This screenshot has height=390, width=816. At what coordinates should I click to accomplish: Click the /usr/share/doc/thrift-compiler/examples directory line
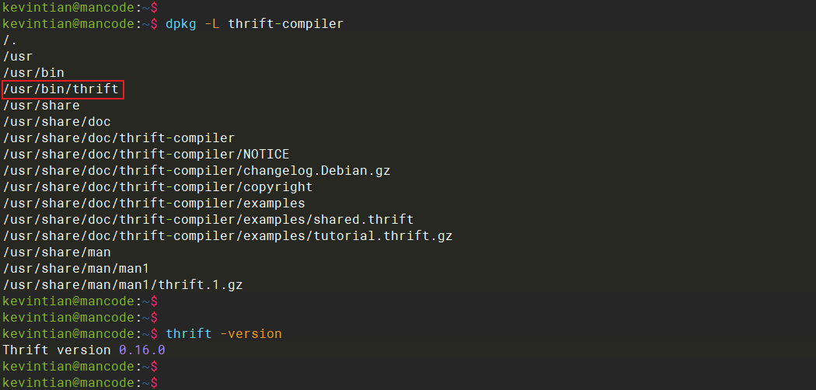pos(154,203)
